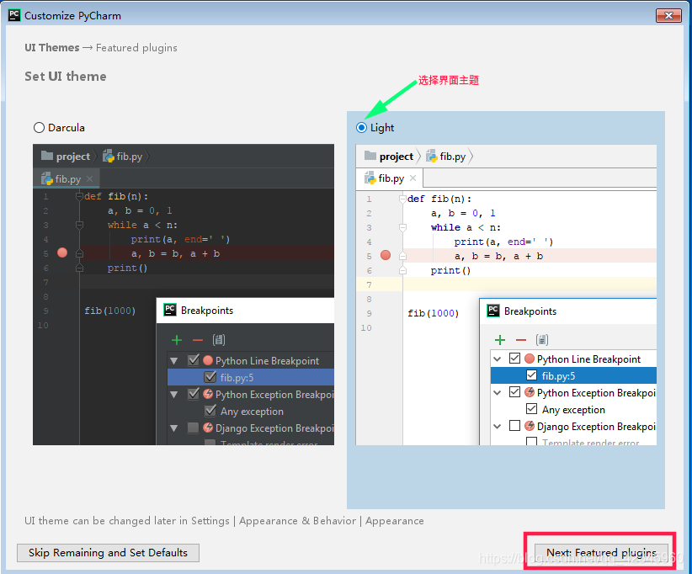Collapse Python Line Breakpoint in Light preview
The image size is (692, 574).
point(497,359)
